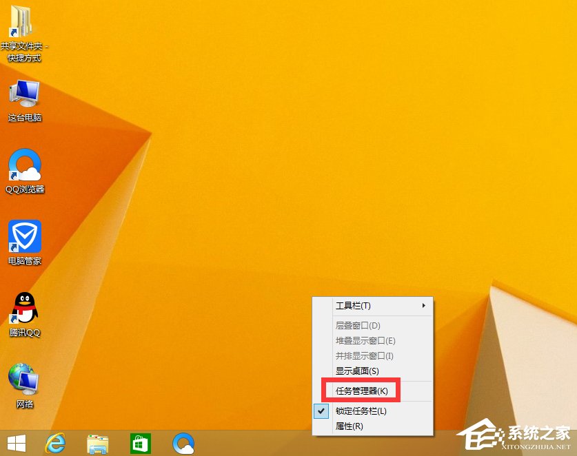The image size is (577, 456).
Task: Open File Explorer from the taskbar
Action: tap(97, 443)
